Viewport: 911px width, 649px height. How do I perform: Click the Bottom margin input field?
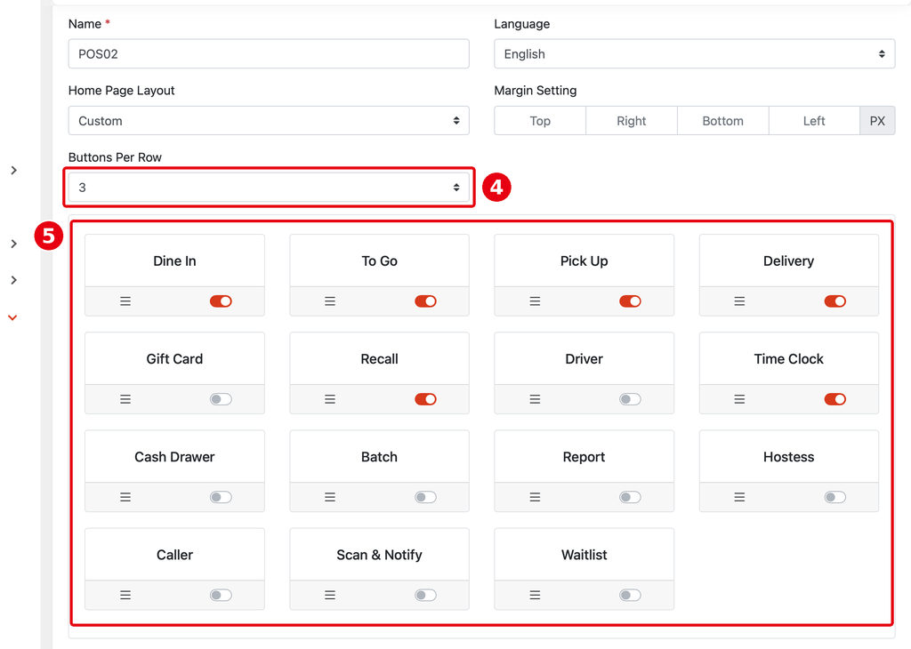pyautogui.click(x=722, y=121)
